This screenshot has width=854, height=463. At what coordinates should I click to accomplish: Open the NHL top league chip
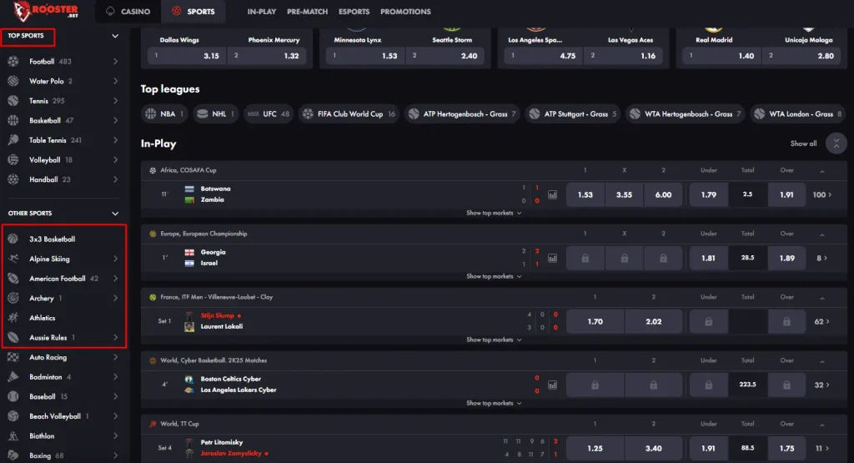pos(215,113)
